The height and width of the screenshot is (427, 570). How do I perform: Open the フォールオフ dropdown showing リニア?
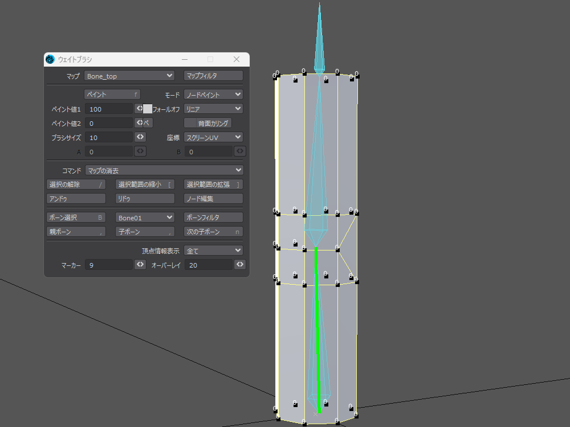point(213,109)
